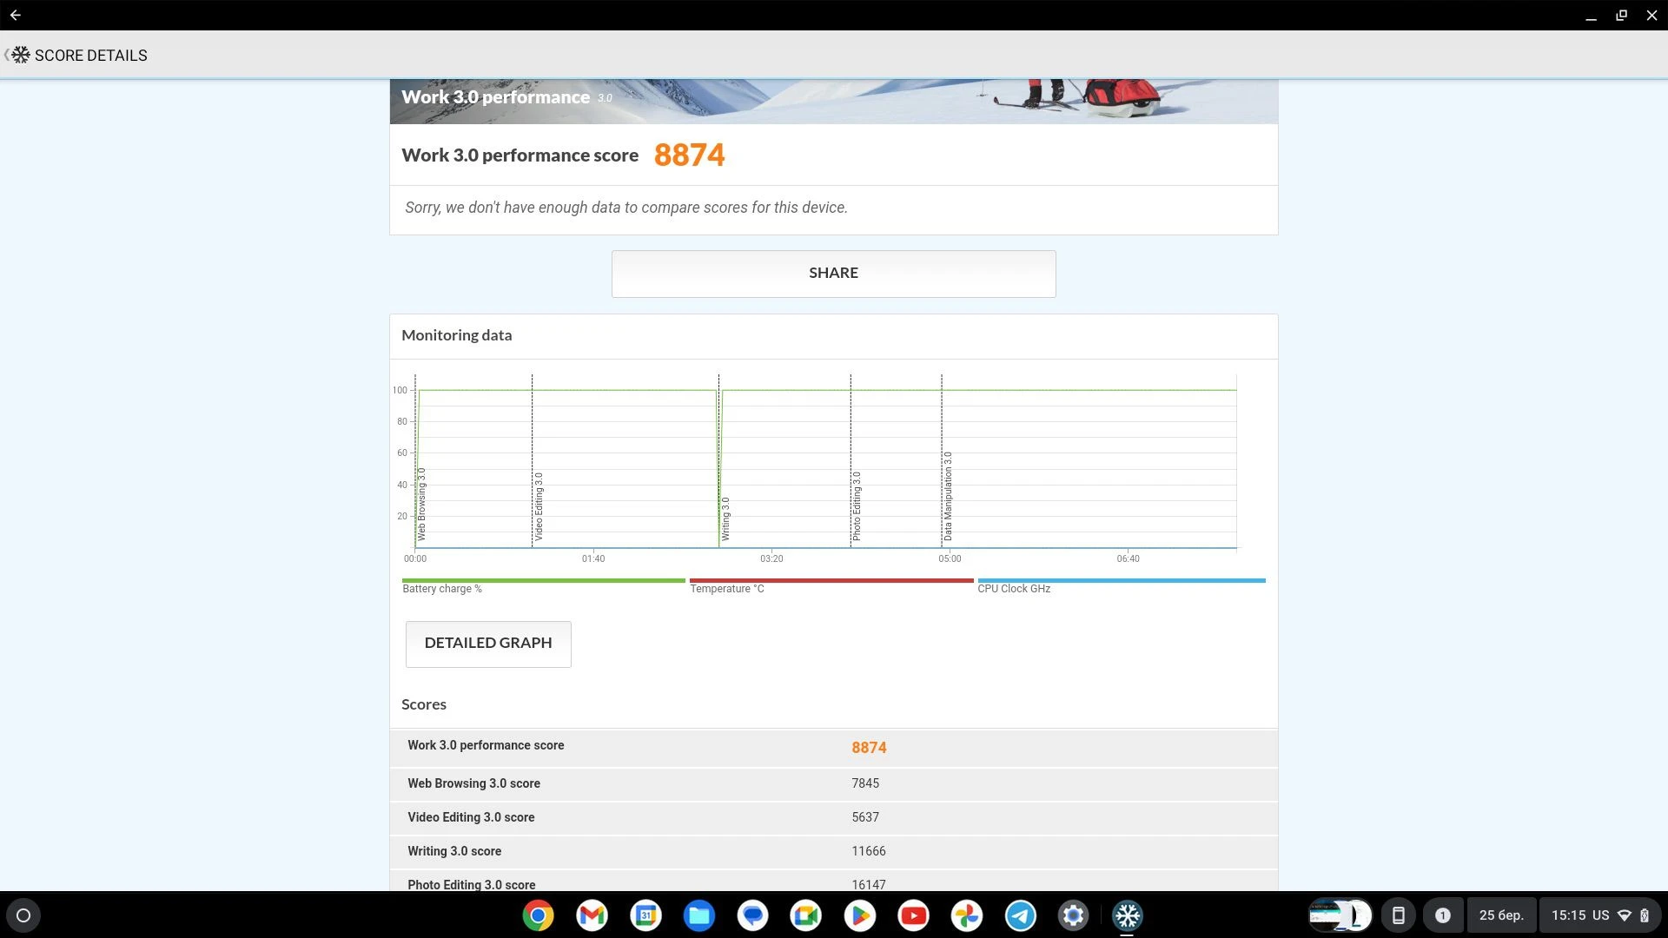The height and width of the screenshot is (938, 1668).
Task: Select the Web Browsing 3.0 score row
Action: pos(833,783)
